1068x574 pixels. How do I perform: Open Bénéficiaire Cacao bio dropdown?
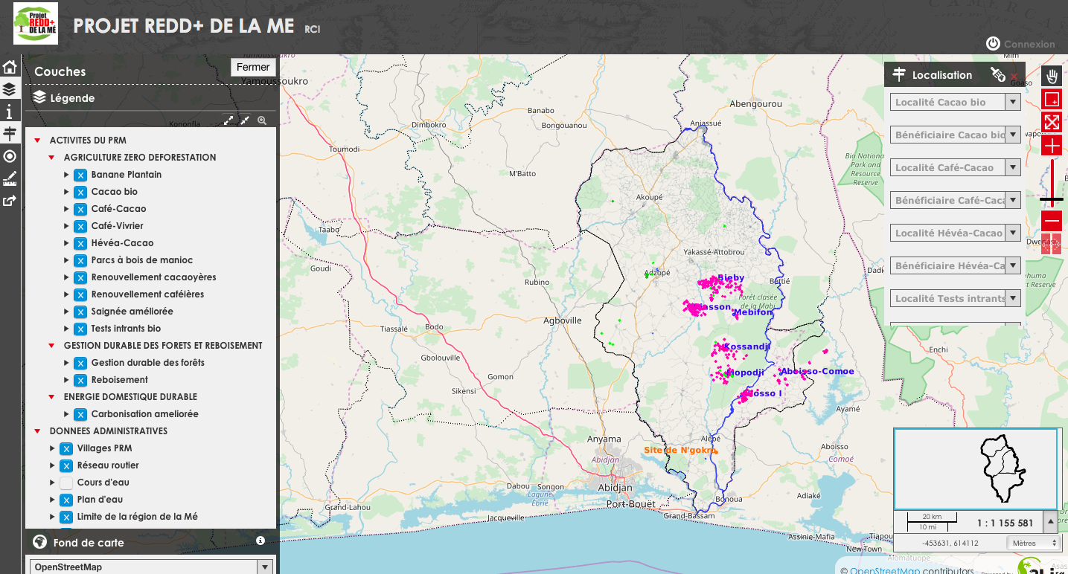1012,135
